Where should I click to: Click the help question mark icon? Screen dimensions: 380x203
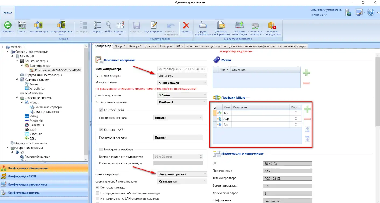click(371, 12)
